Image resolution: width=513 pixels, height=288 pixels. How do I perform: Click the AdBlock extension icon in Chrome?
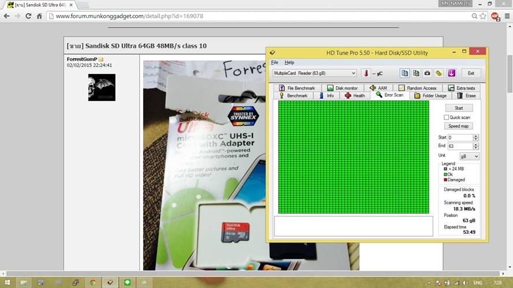pos(495,16)
